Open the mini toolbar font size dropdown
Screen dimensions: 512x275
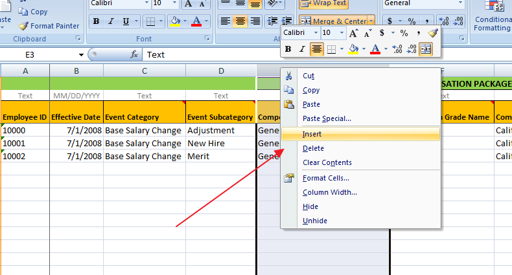(x=342, y=32)
